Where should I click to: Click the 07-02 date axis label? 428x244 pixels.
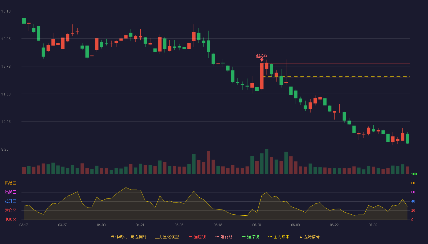point(373,225)
